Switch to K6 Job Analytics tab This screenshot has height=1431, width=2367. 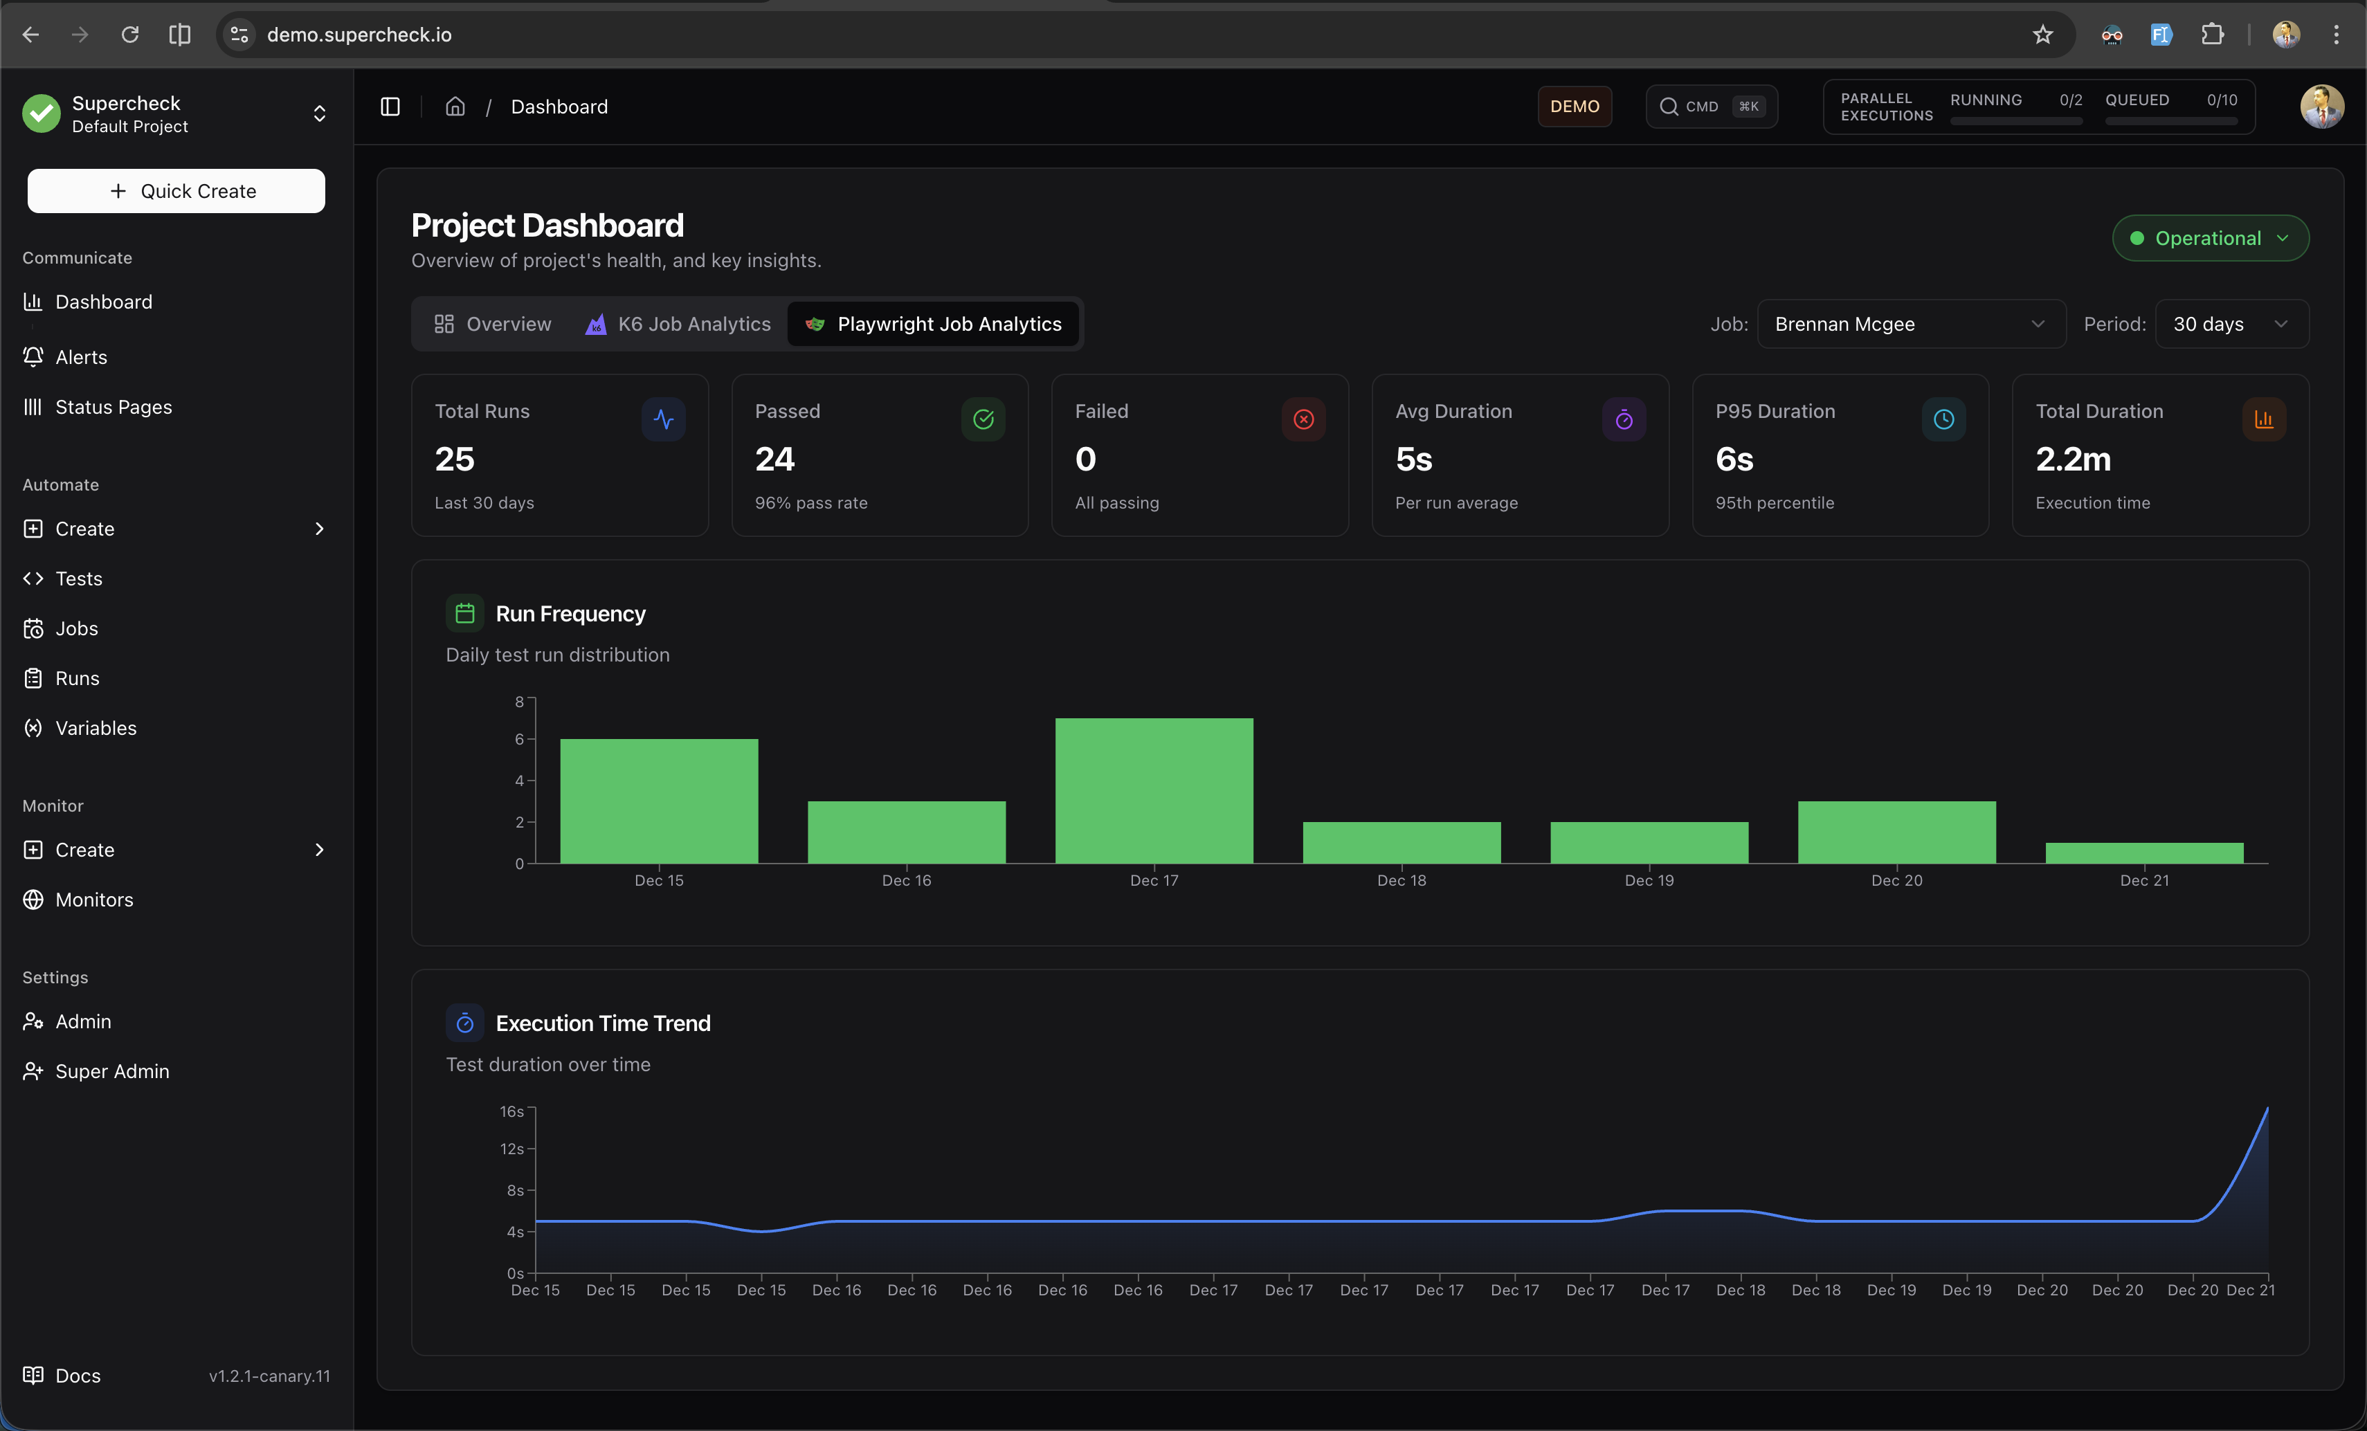click(679, 324)
